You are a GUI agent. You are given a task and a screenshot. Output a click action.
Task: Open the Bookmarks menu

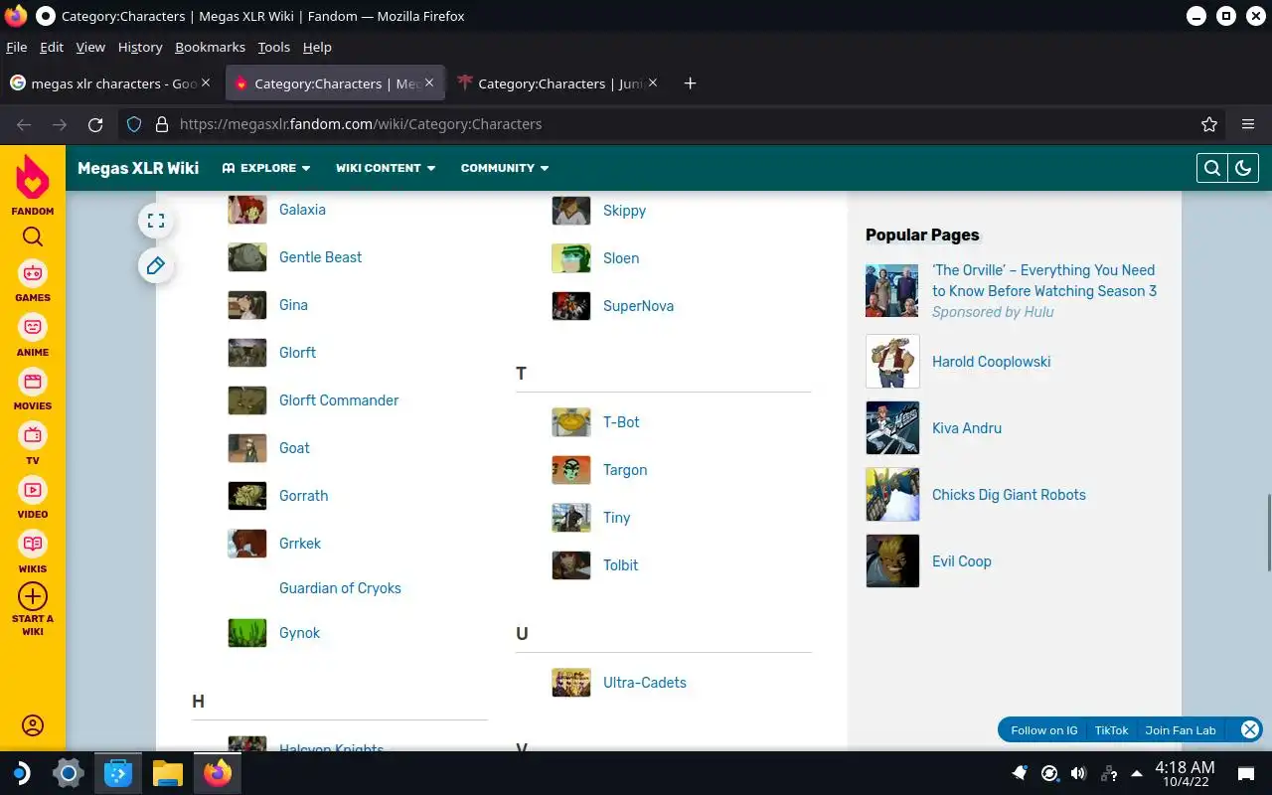pos(210,47)
